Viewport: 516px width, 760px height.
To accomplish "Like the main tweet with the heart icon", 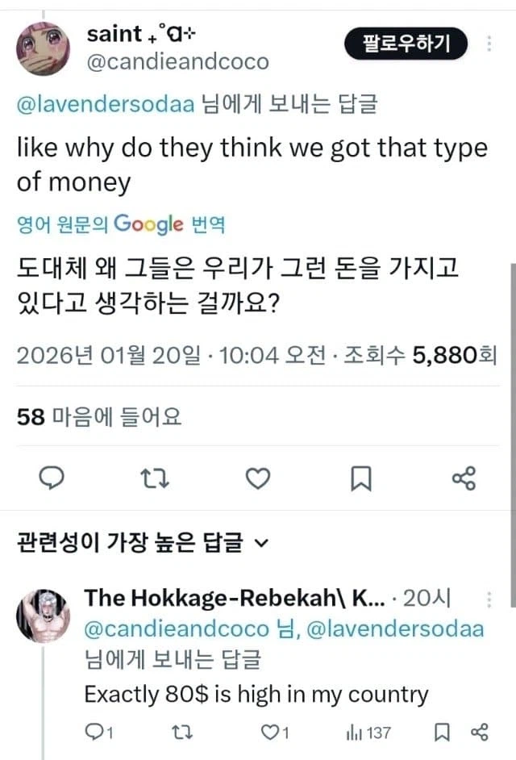I will point(257,478).
